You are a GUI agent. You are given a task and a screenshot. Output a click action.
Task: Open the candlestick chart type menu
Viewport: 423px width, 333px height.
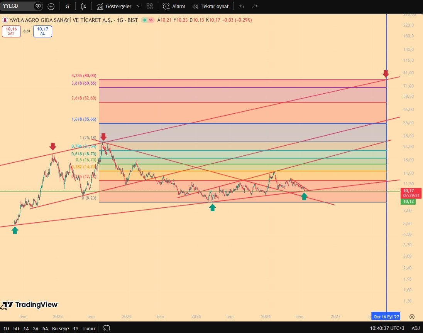(84, 7)
